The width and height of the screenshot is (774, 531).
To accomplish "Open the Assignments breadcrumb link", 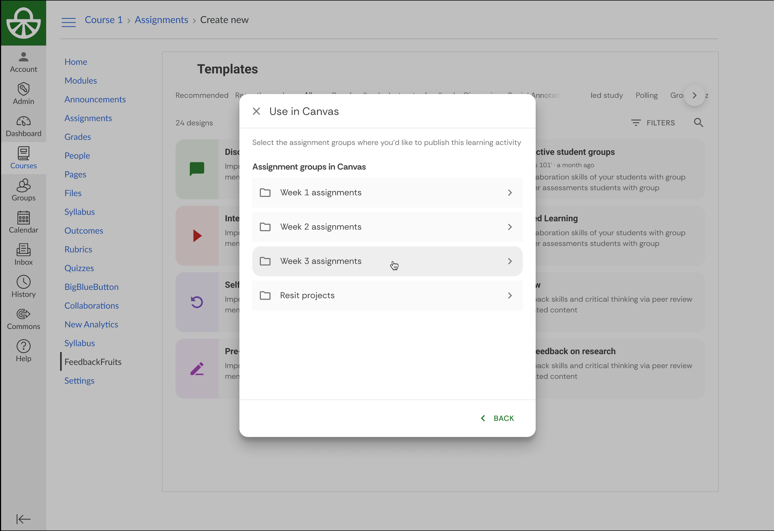I will tap(161, 20).
